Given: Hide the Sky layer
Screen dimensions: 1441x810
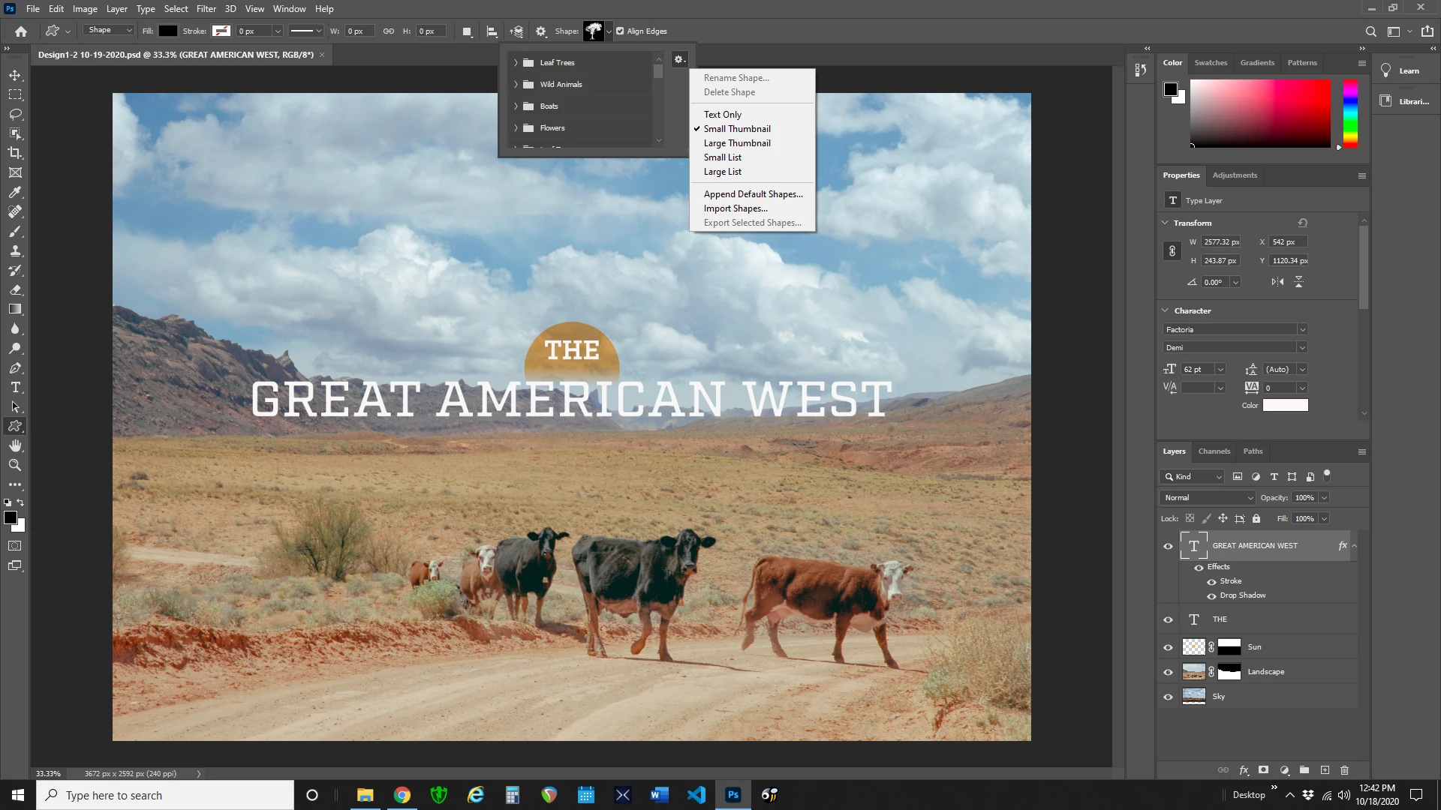Looking at the screenshot, I should [x=1168, y=697].
